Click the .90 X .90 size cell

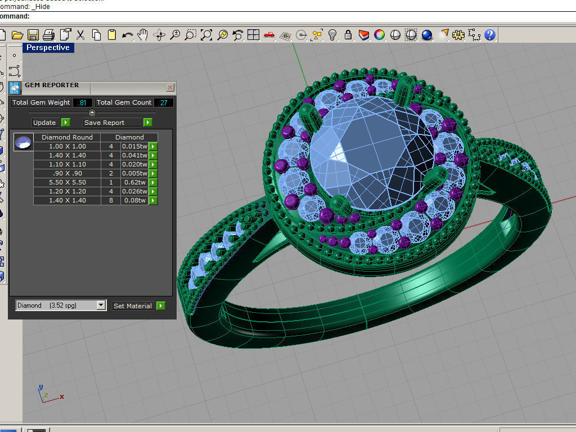(67, 173)
